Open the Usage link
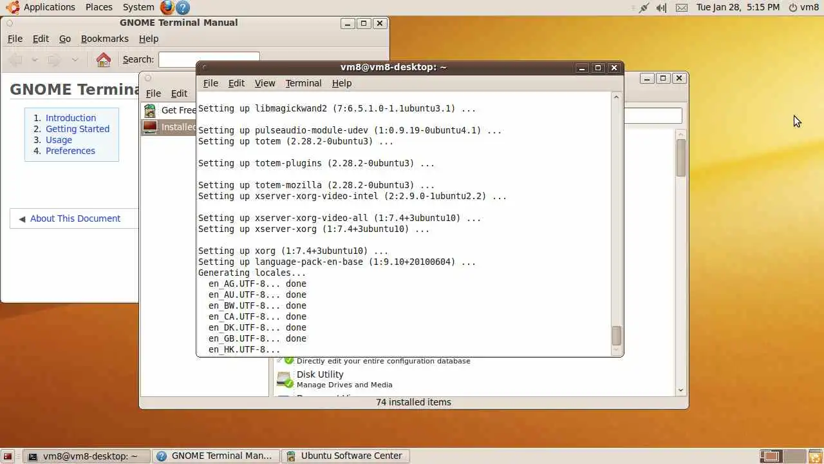 [59, 140]
